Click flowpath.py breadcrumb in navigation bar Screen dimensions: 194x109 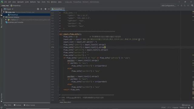(15, 5)
